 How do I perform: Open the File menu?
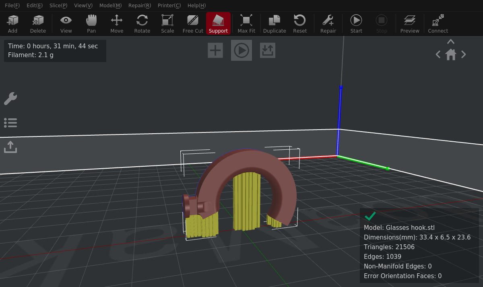click(12, 6)
